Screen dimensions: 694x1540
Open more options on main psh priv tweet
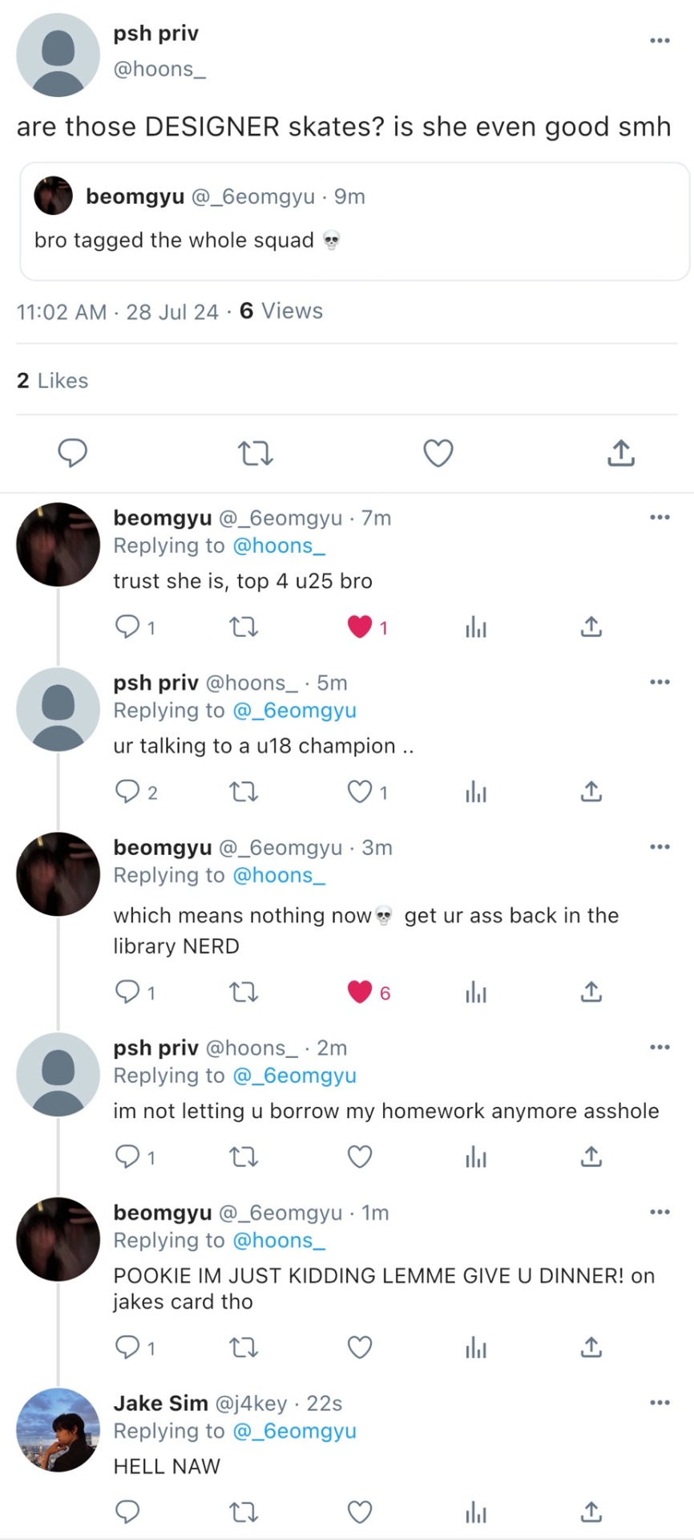click(x=660, y=40)
